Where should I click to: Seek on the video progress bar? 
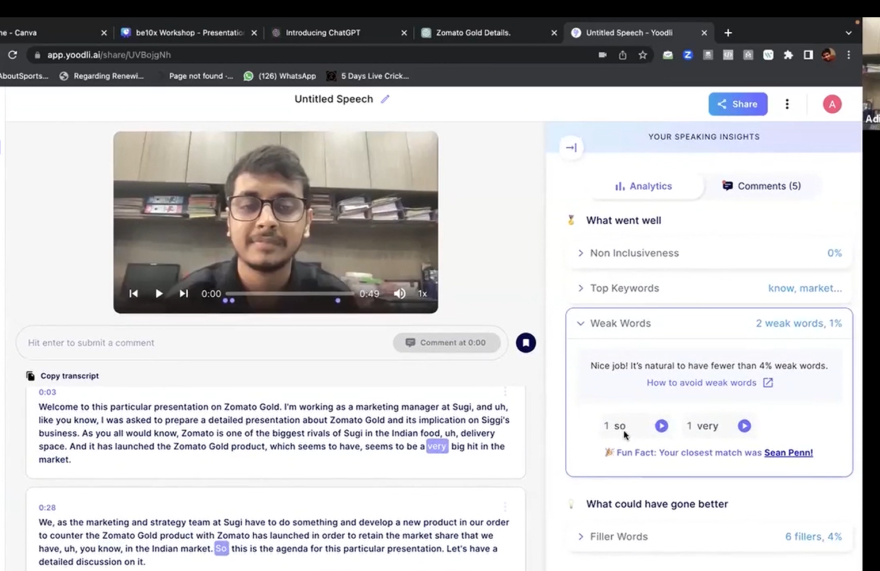tap(289, 293)
